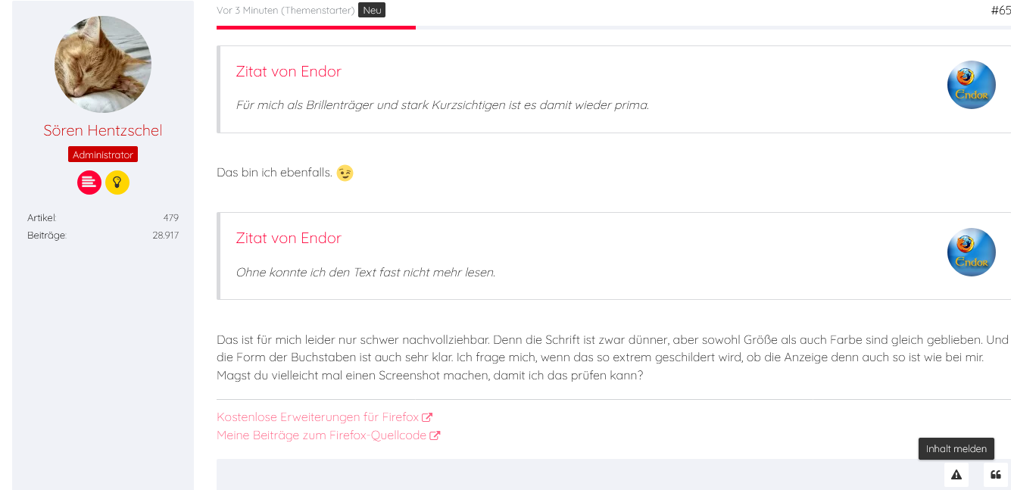Click the quote text 'Ohne konnte ich den Text'

[x=366, y=272]
